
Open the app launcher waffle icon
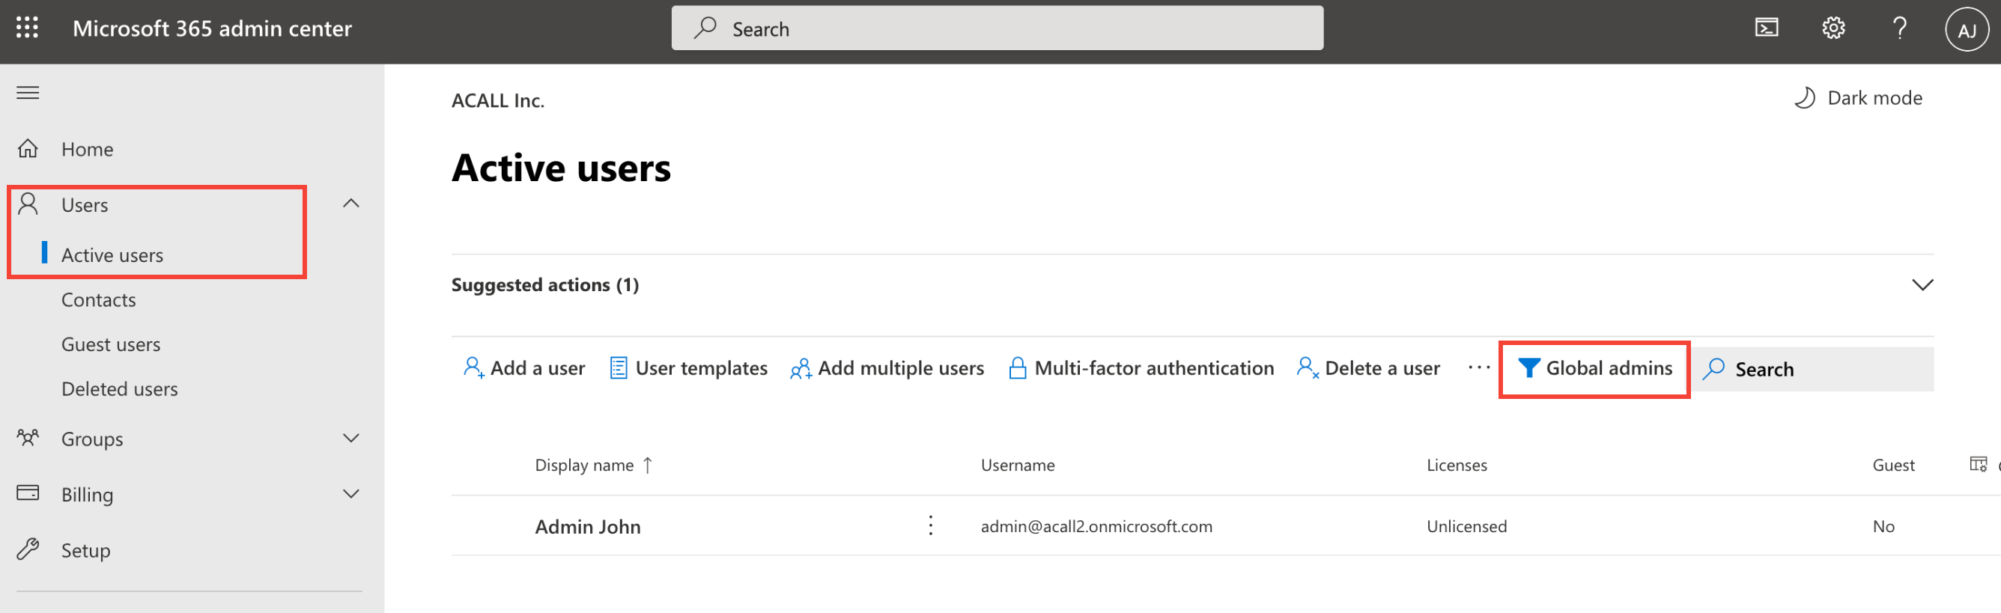coord(27,28)
